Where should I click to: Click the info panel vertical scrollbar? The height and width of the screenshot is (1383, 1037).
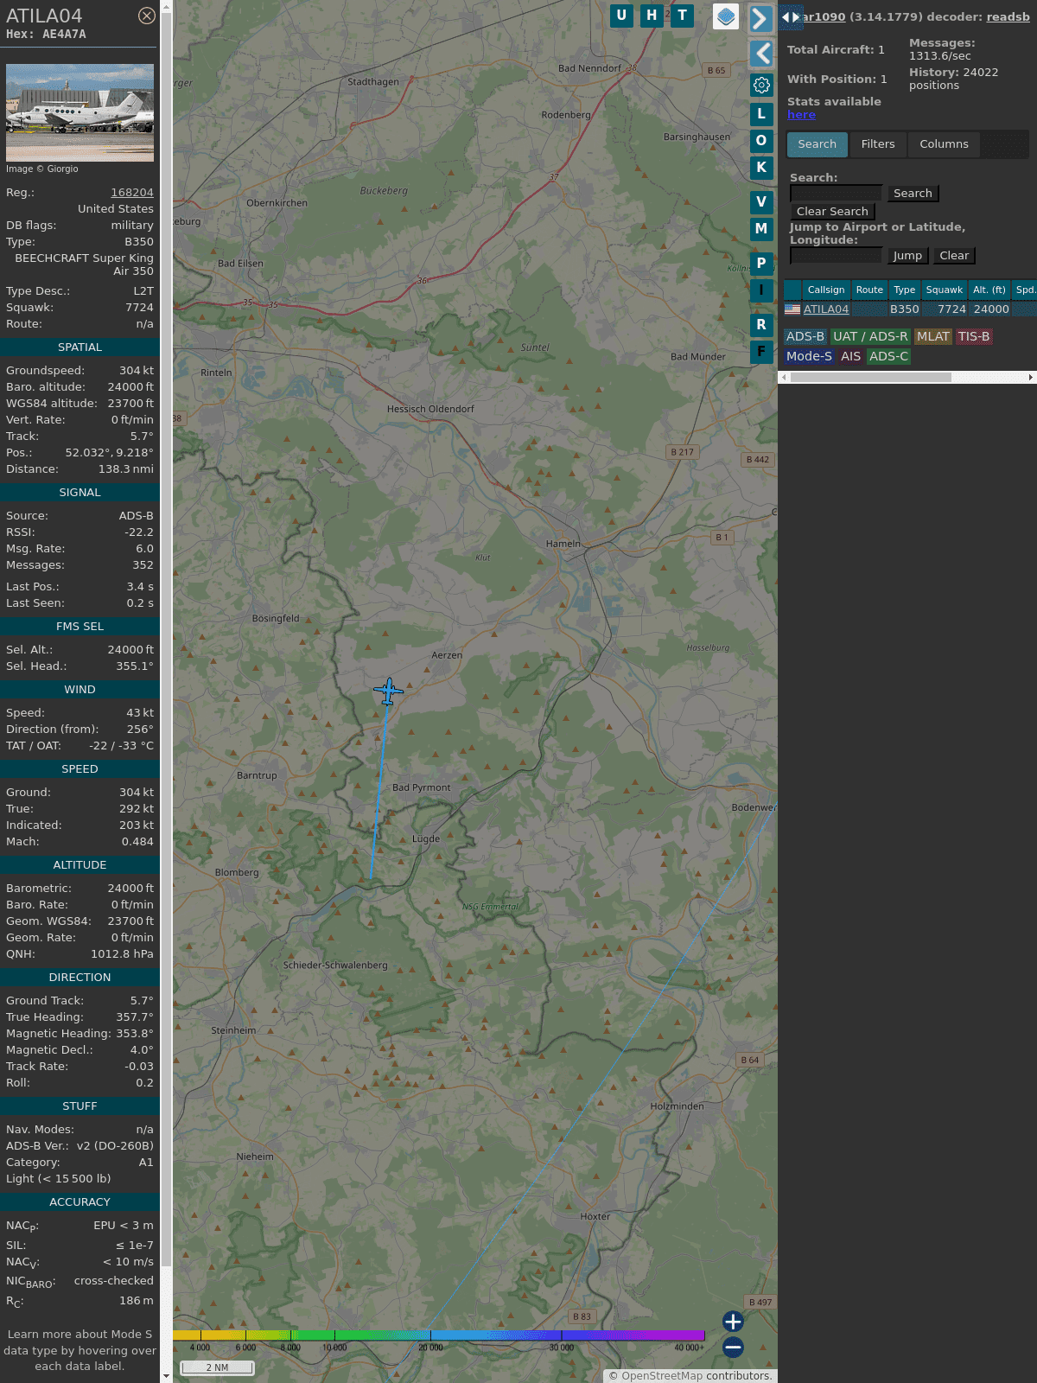(x=166, y=640)
